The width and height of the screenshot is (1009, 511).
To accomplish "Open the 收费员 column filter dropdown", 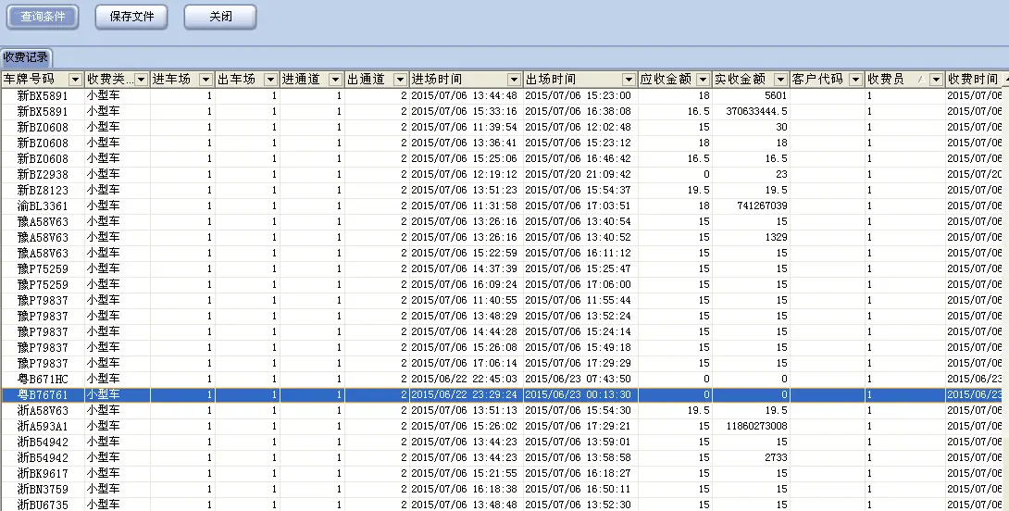I will click(936, 80).
